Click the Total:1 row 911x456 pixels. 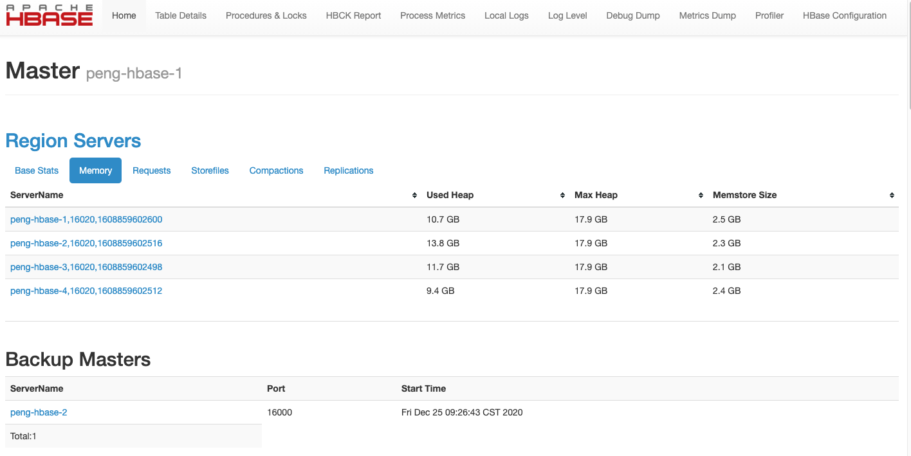point(133,436)
